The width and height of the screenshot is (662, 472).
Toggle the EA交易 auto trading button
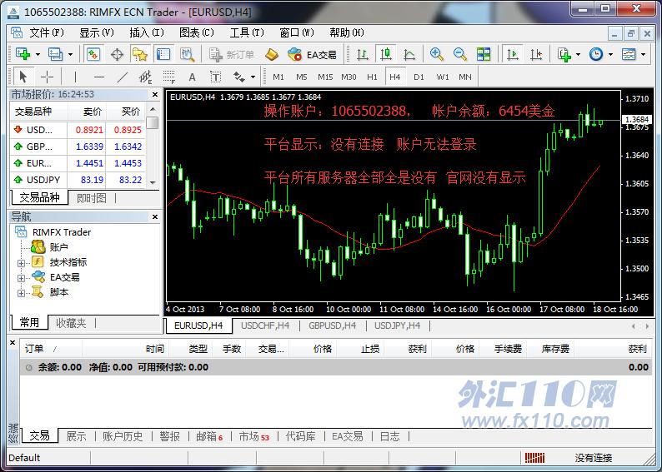[312, 54]
